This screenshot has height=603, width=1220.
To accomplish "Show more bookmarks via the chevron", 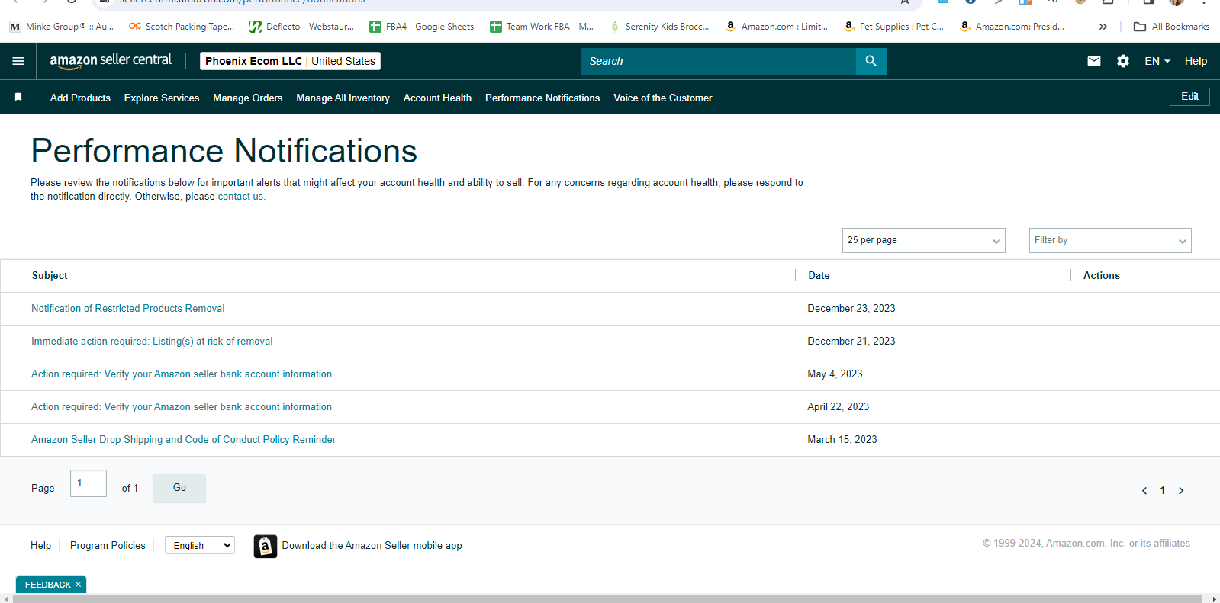I will (x=1103, y=27).
